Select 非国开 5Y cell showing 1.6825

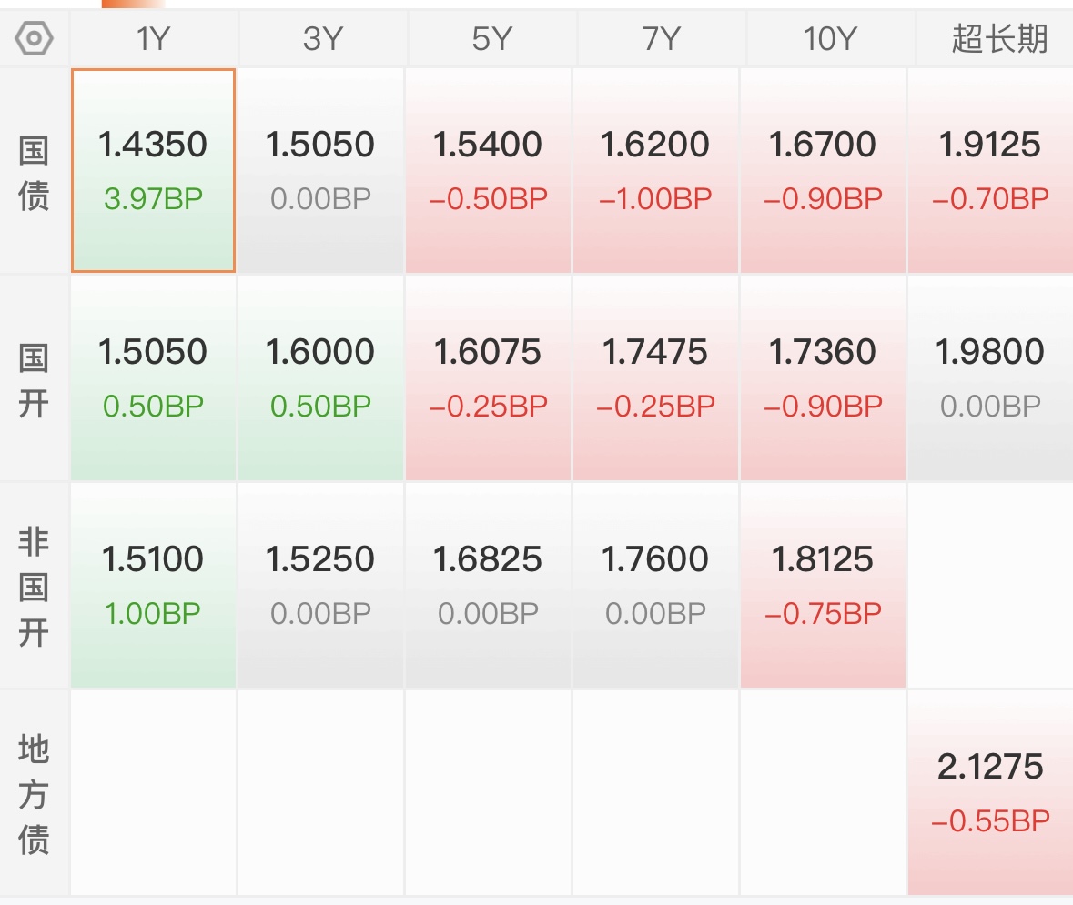(x=488, y=586)
